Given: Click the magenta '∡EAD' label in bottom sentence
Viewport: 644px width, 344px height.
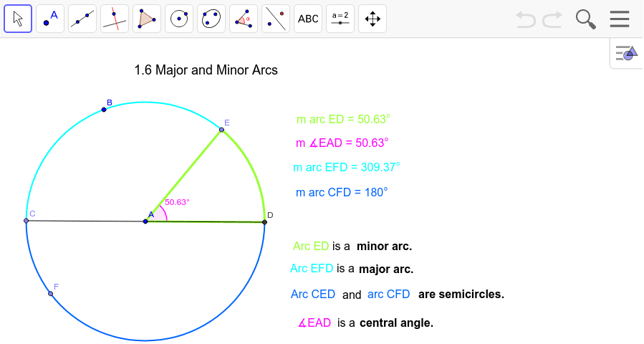Looking at the screenshot, I should pos(314,323).
